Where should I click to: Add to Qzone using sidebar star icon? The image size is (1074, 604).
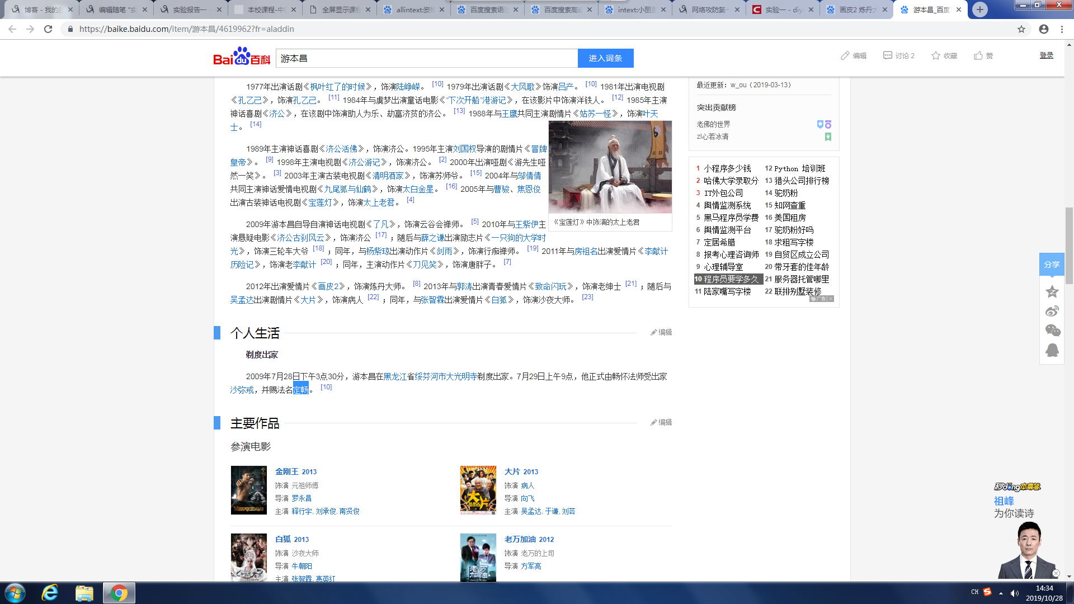click(x=1052, y=291)
